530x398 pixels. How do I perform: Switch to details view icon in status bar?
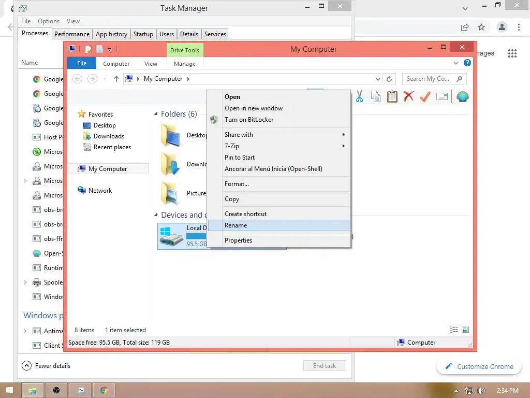coord(453,329)
